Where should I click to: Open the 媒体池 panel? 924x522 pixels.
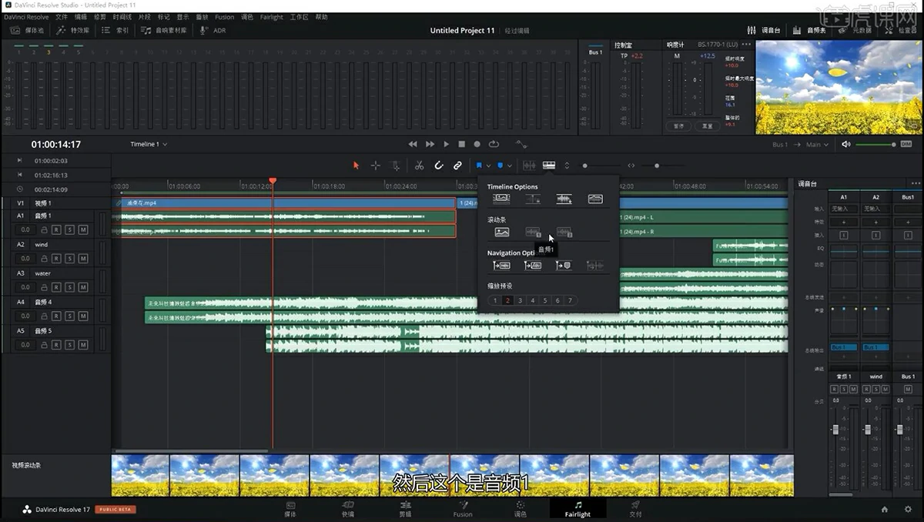pos(27,30)
